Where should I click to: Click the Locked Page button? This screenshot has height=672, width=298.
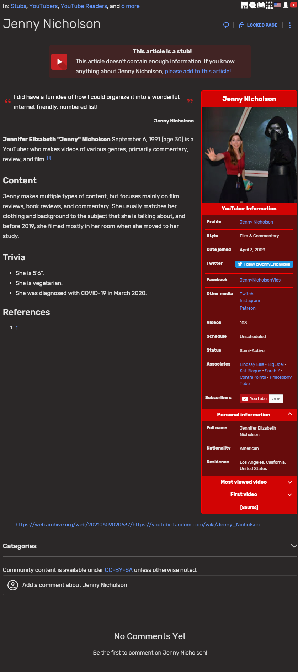pyautogui.click(x=258, y=25)
